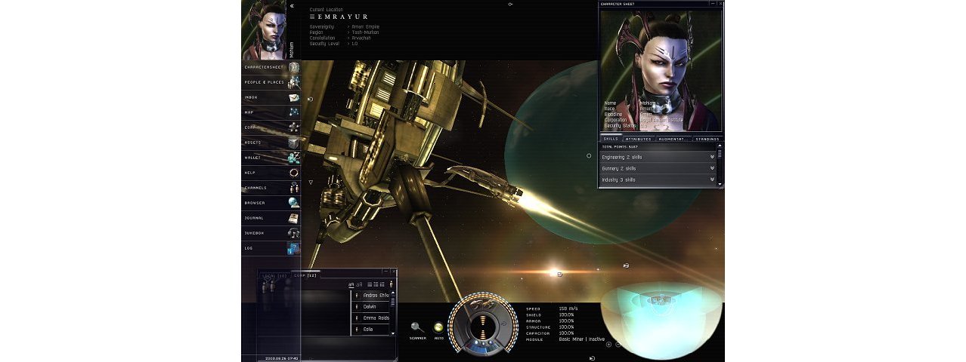Click the character portrait in sidebar
Screen dimensions: 966x362
tap(265, 30)
